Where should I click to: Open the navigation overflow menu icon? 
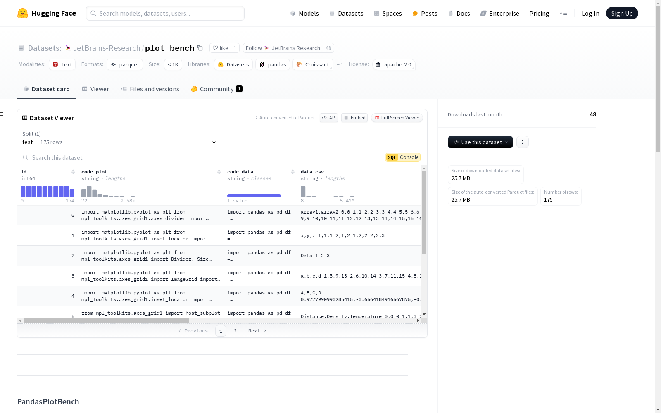coord(563,13)
